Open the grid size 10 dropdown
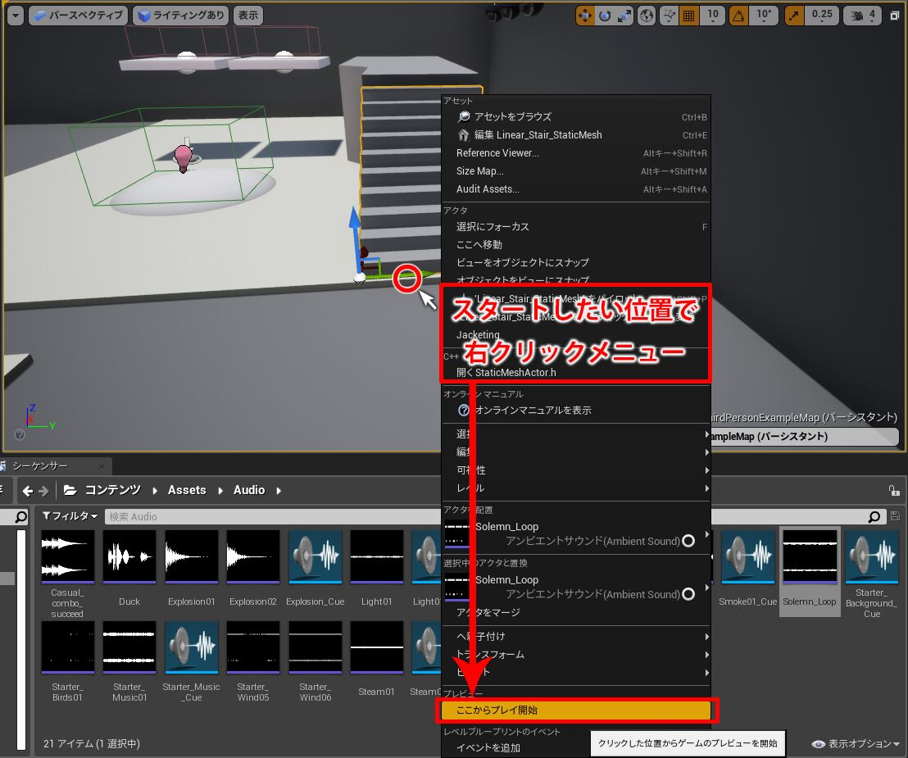This screenshot has height=758, width=908. [x=711, y=15]
